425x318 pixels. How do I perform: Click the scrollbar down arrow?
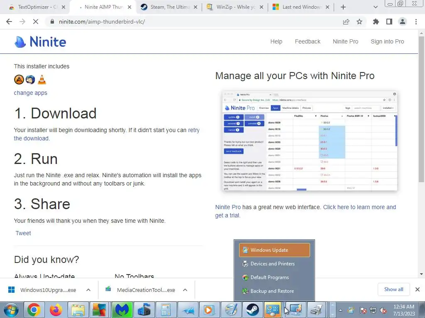click(421, 274)
